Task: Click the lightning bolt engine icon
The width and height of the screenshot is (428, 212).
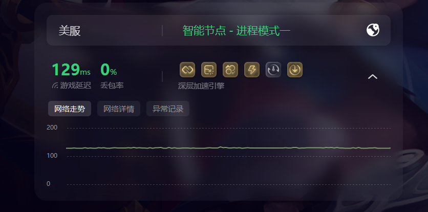Action: click(x=252, y=70)
